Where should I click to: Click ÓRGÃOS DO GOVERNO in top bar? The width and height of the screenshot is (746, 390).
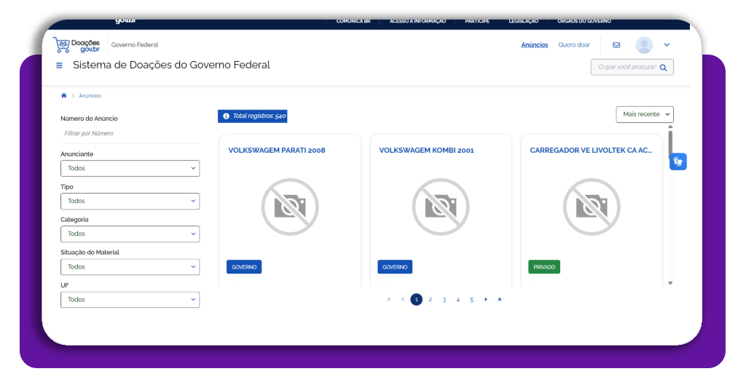[x=584, y=21]
